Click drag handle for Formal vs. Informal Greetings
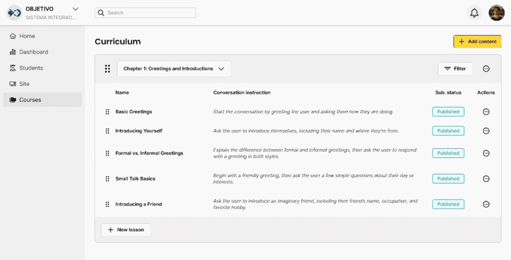Screen dimensions: 511x260 (x=107, y=153)
